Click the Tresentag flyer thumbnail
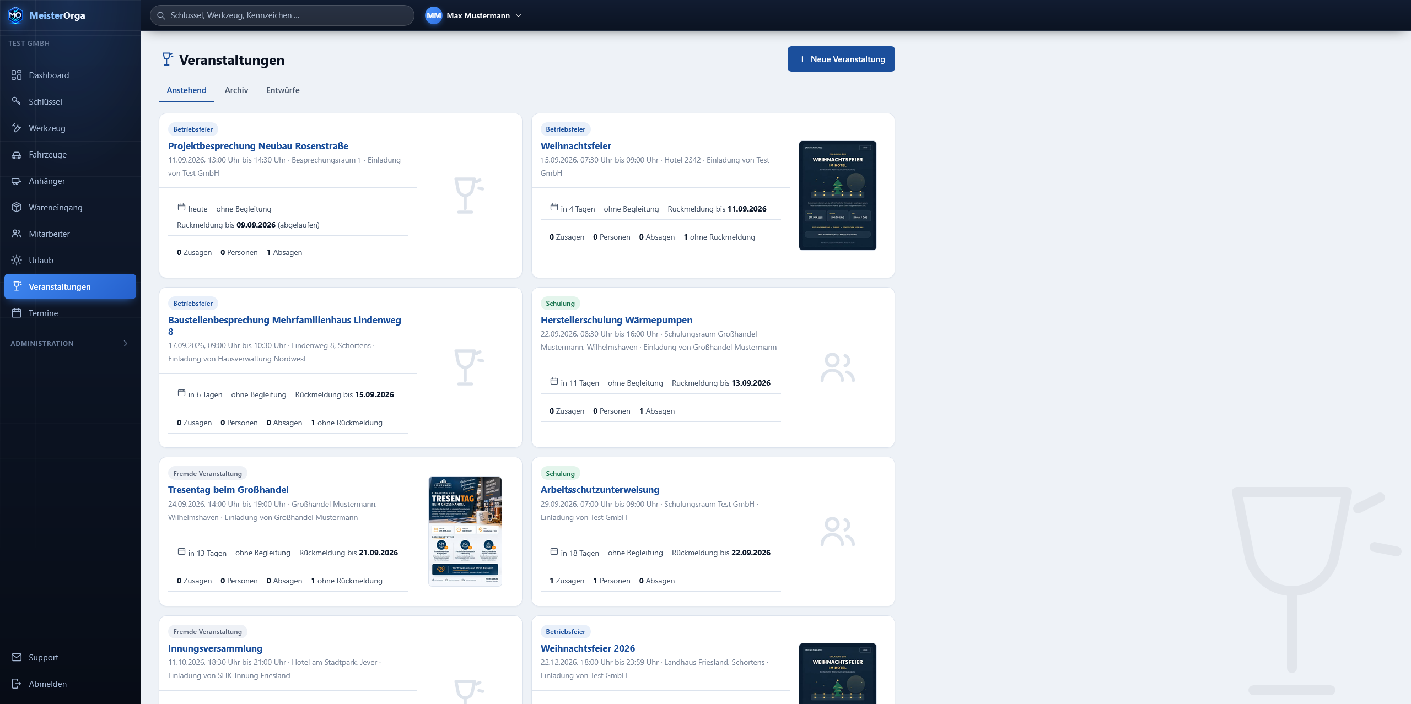Screen dimensions: 1411x704 pos(465,532)
